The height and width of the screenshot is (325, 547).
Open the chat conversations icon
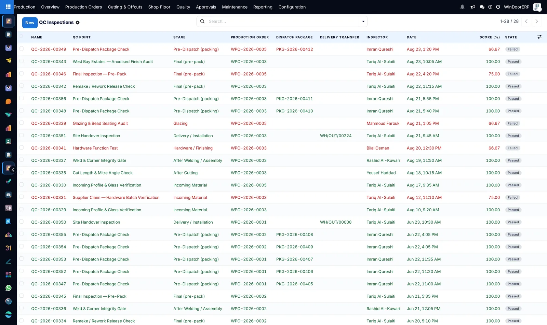point(482,7)
